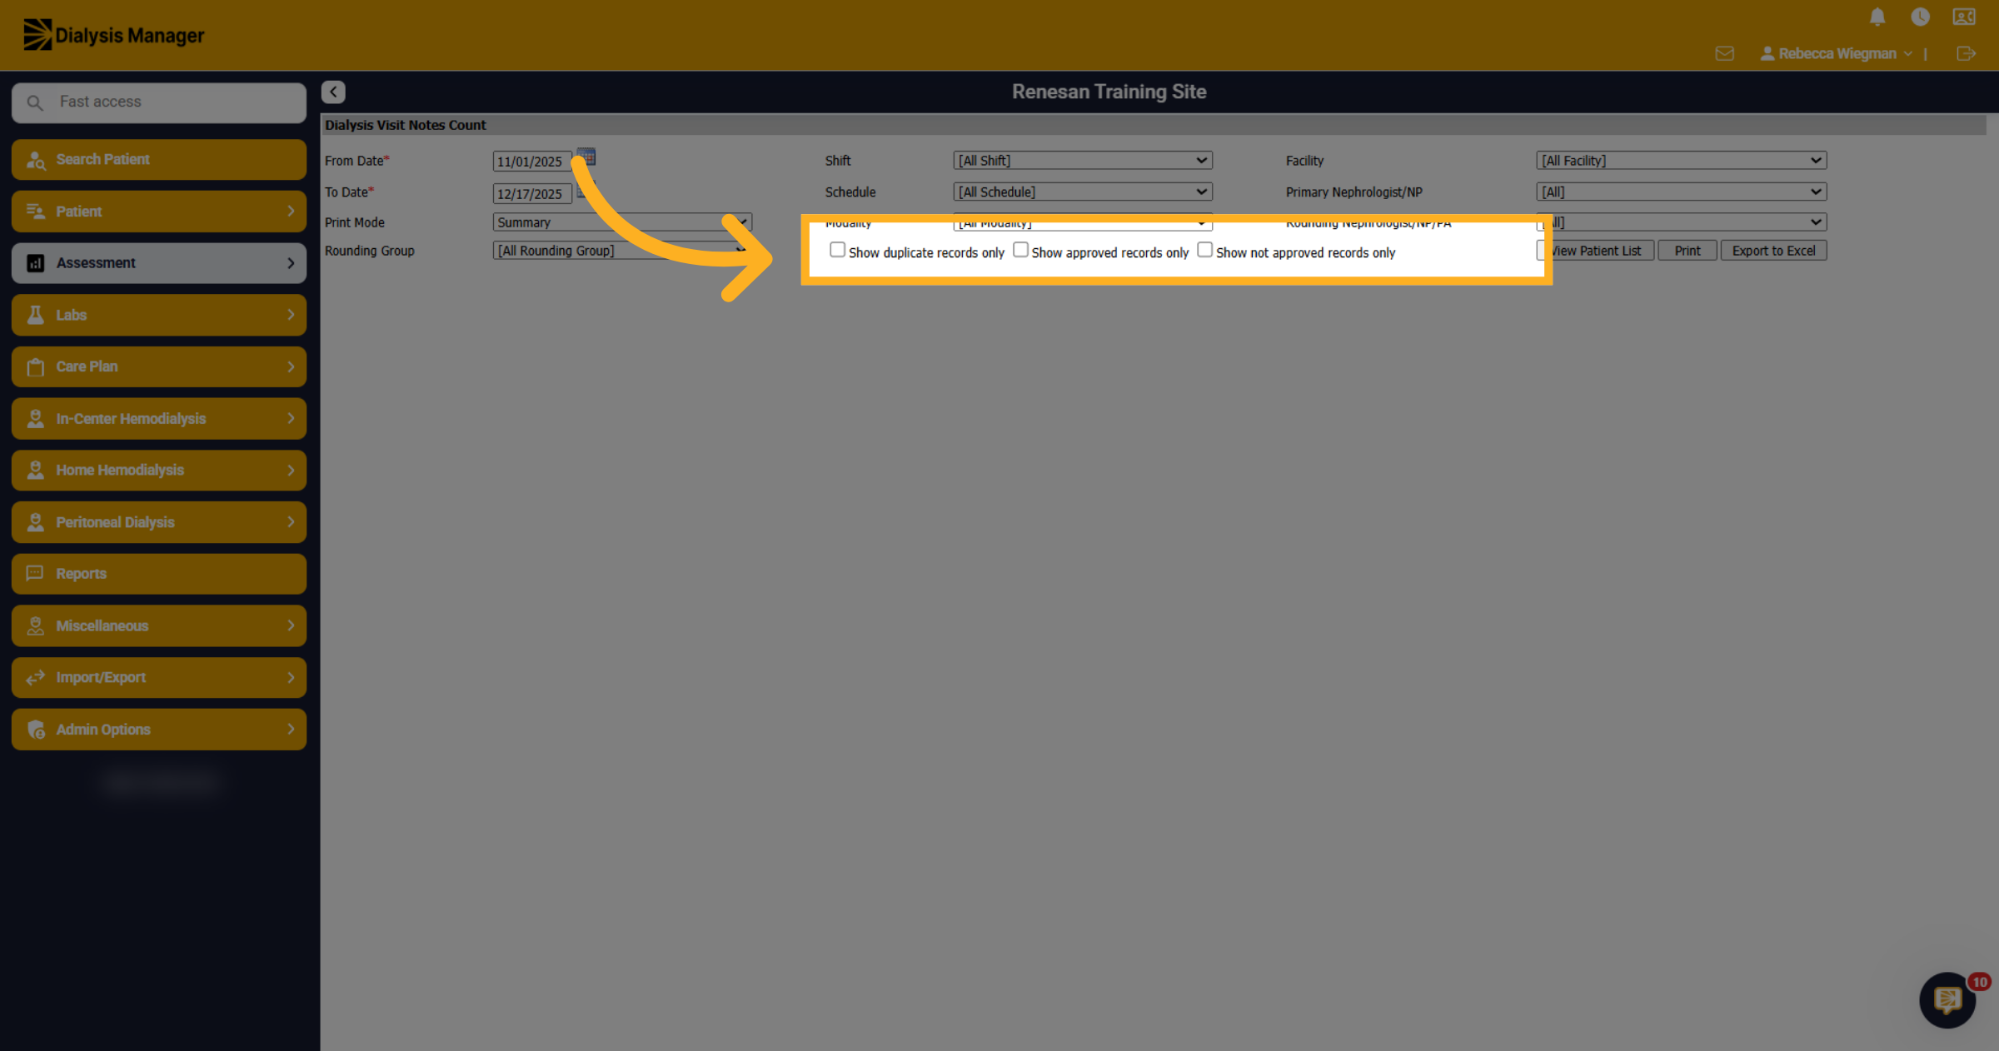This screenshot has width=1999, height=1051.
Task: Click the Care Plan clipboard icon
Action: pyautogui.click(x=36, y=366)
